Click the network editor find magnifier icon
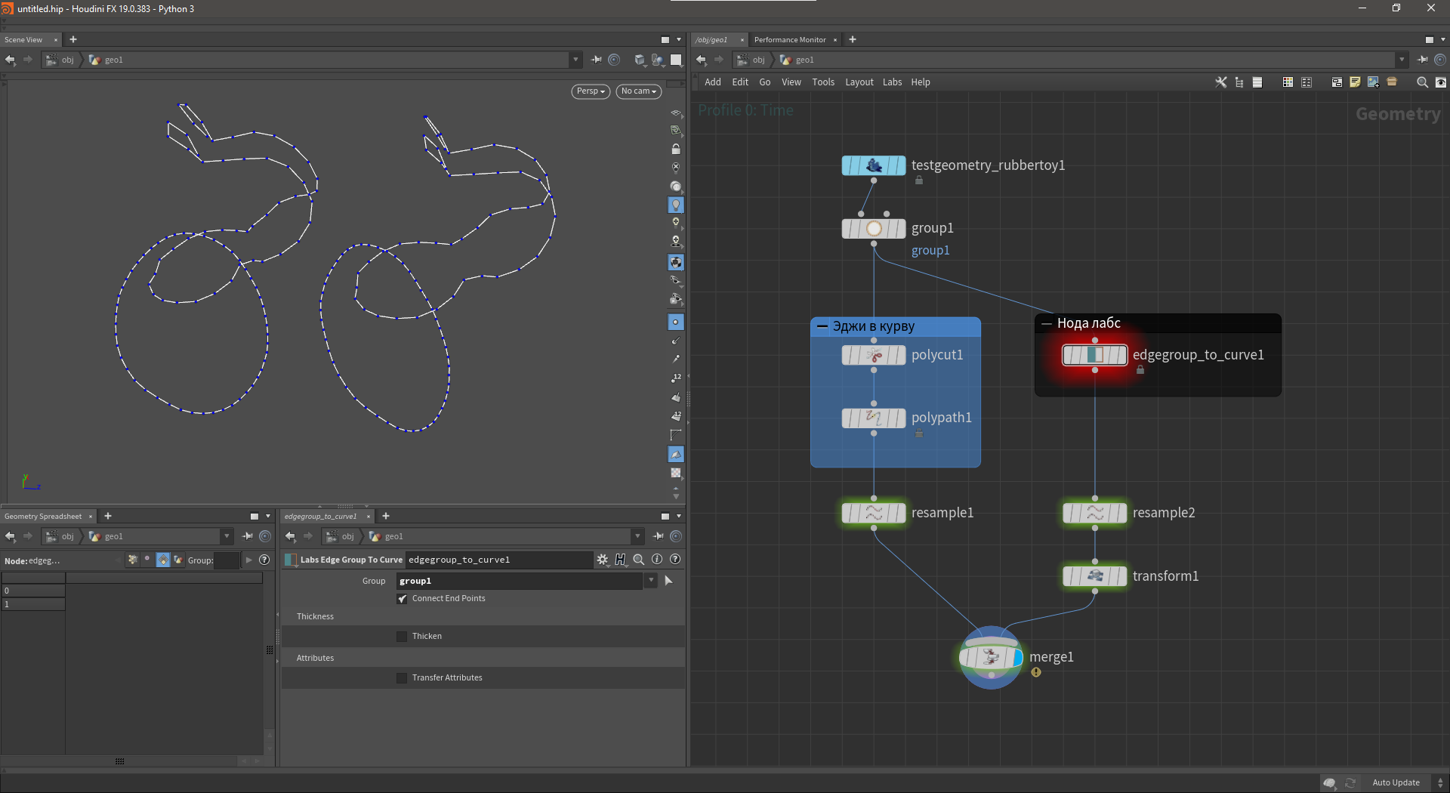Image resolution: width=1450 pixels, height=793 pixels. pos(1422,82)
